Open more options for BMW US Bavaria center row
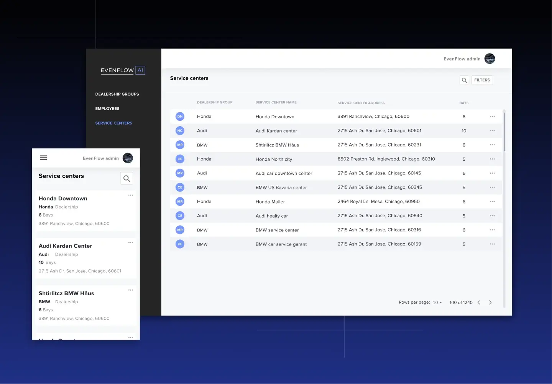 pyautogui.click(x=492, y=187)
